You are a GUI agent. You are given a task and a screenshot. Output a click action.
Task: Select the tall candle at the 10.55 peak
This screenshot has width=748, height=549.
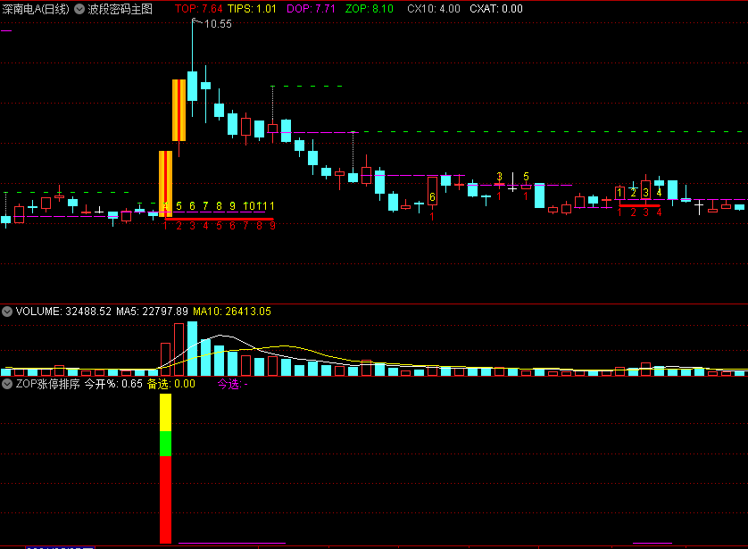pyautogui.click(x=192, y=86)
